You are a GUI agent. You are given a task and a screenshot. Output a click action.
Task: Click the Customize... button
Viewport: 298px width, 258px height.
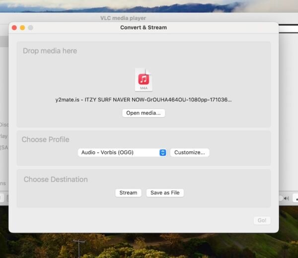tap(190, 152)
